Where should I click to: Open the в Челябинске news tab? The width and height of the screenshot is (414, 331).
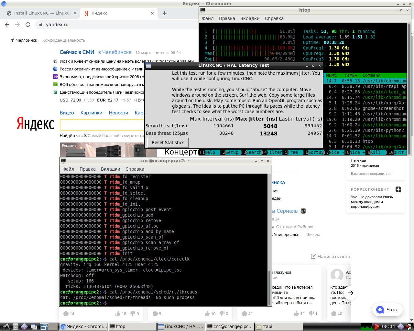(x=115, y=52)
